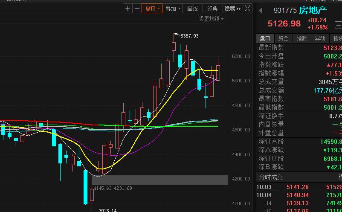Viewport: 342px width, 212px height.
Task: Click the 5139.13 trade price
Action: 298,203
